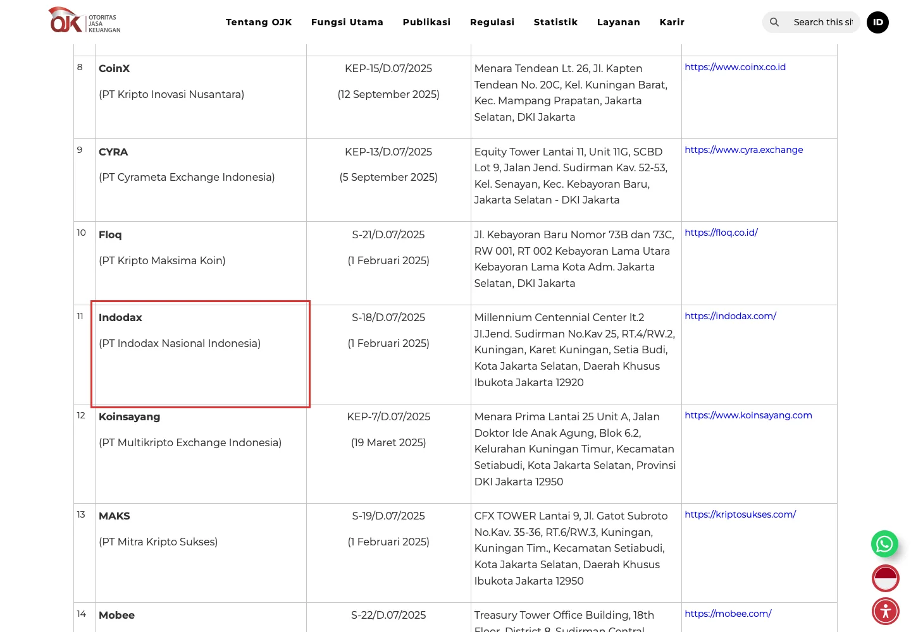Screen dimensions: 911x632
Task: Click license number S-21/D.07/2025
Action: coord(388,234)
